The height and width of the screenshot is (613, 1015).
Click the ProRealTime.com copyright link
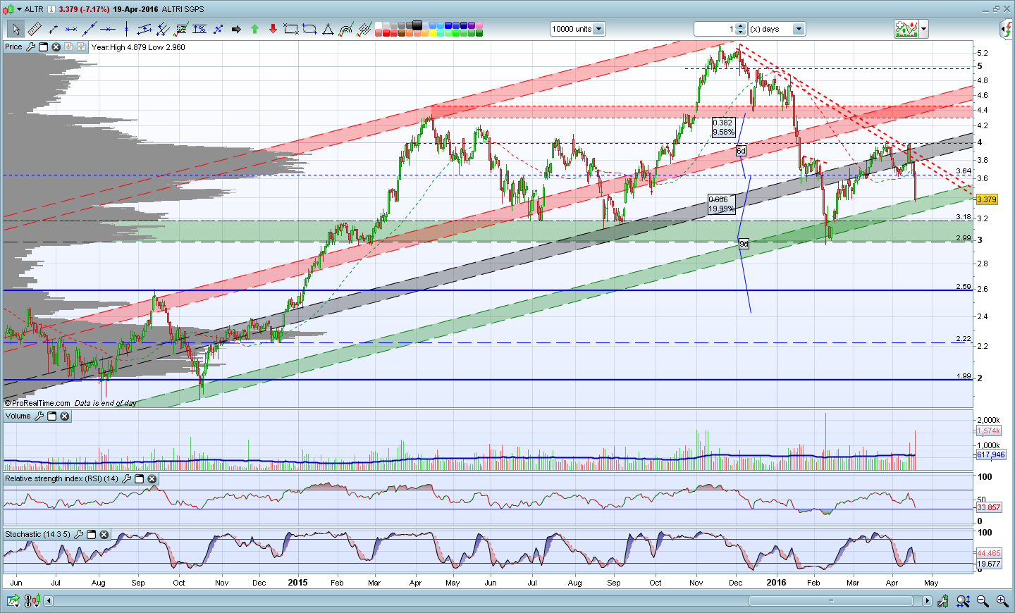[x=37, y=403]
